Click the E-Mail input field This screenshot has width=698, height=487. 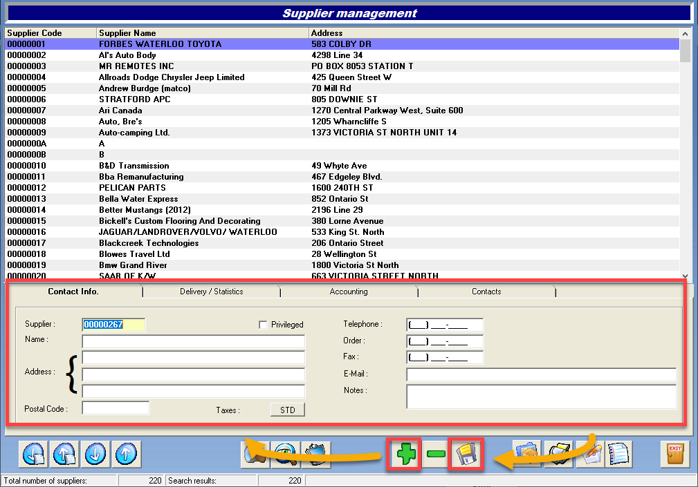click(x=541, y=374)
